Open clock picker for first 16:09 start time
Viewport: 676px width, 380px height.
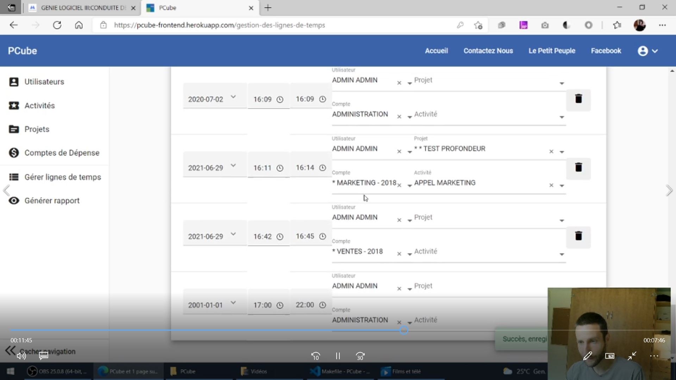pyautogui.click(x=280, y=100)
